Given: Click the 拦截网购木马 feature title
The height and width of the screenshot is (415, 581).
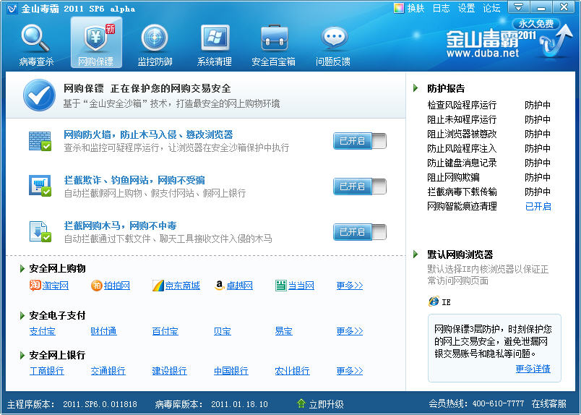Looking at the screenshot, I should (120, 226).
